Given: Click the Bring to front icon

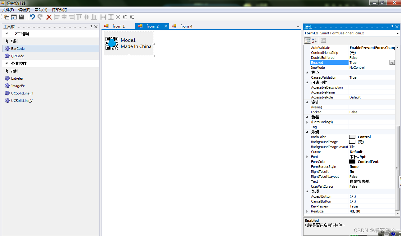Looking at the screenshot, I should (x=125, y=17).
